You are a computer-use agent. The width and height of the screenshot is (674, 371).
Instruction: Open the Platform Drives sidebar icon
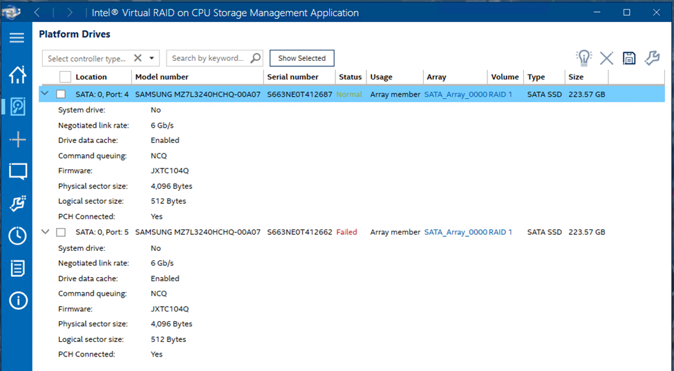17,106
